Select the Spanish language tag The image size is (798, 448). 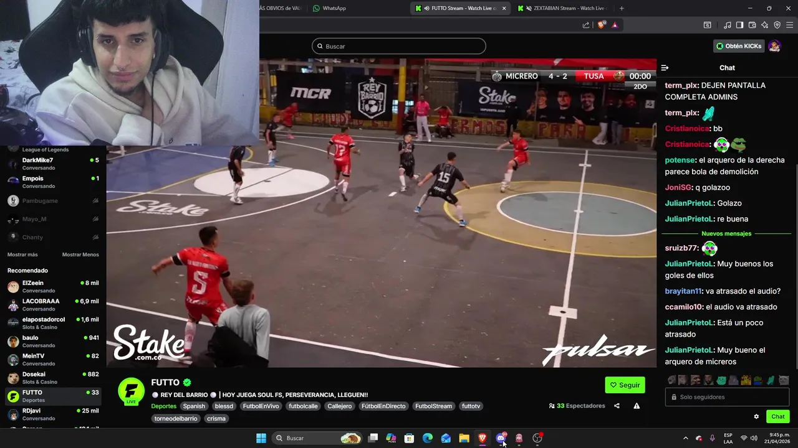coord(194,406)
